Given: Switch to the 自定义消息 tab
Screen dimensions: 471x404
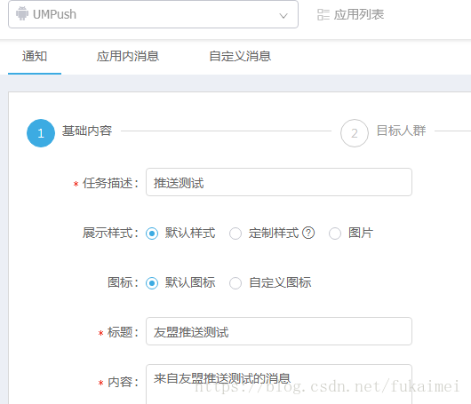Looking at the screenshot, I should pyautogui.click(x=240, y=56).
